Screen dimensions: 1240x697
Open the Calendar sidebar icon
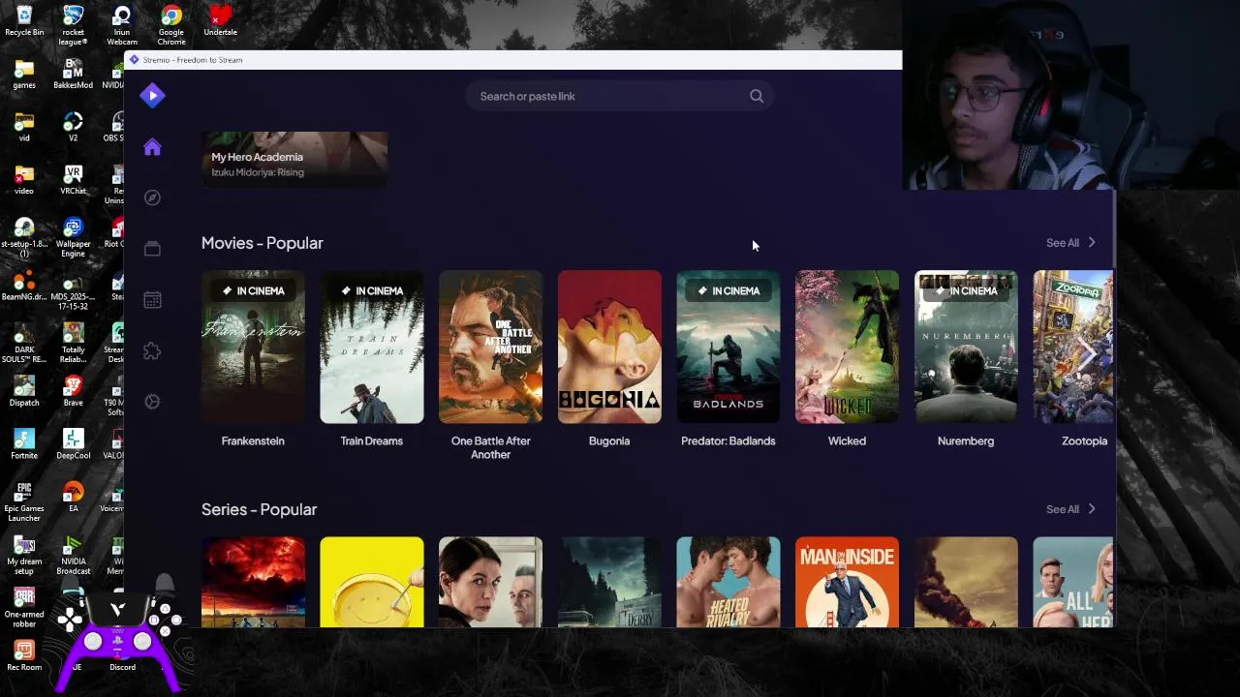(152, 300)
